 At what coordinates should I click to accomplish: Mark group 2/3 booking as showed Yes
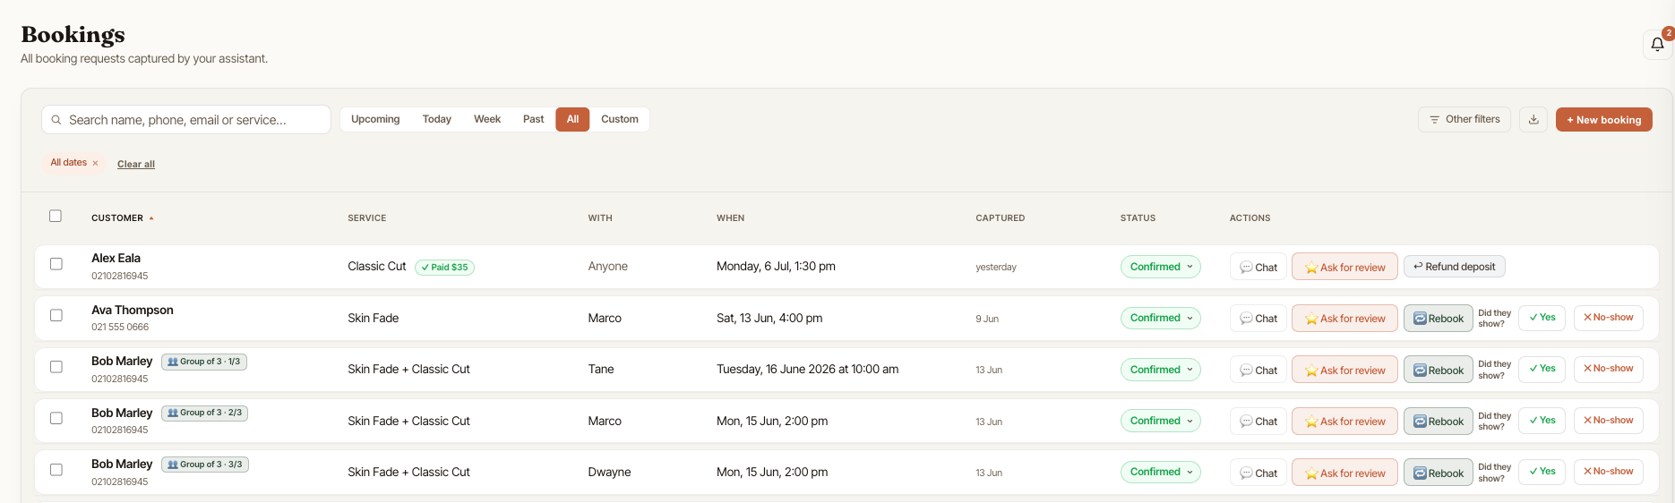coord(1542,421)
